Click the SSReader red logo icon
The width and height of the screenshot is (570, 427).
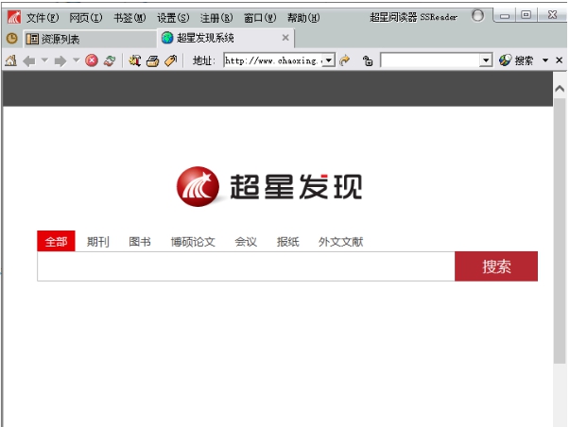(x=14, y=17)
